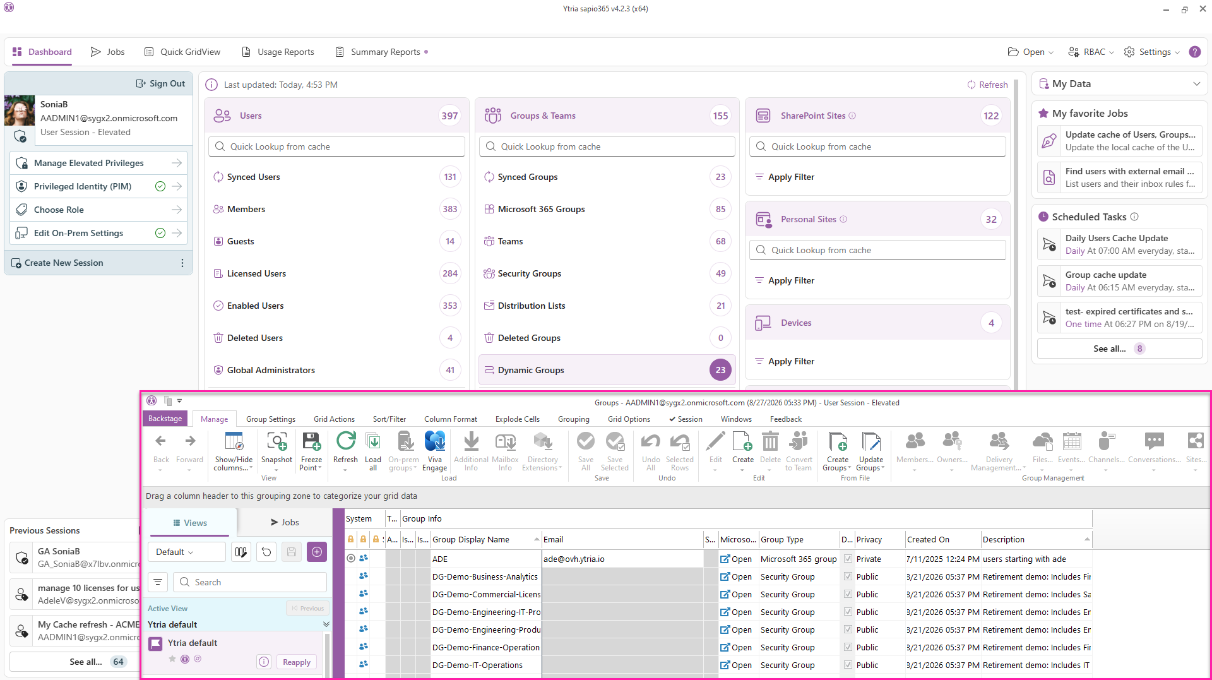Toggle the checkbox in the DG-Demo-Finance-Operation row
Image resolution: width=1212 pixels, height=680 pixels.
click(x=848, y=647)
